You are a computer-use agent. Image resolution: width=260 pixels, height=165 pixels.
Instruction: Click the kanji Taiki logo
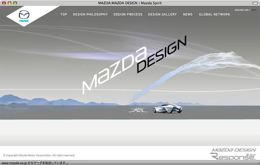[x=138, y=111]
